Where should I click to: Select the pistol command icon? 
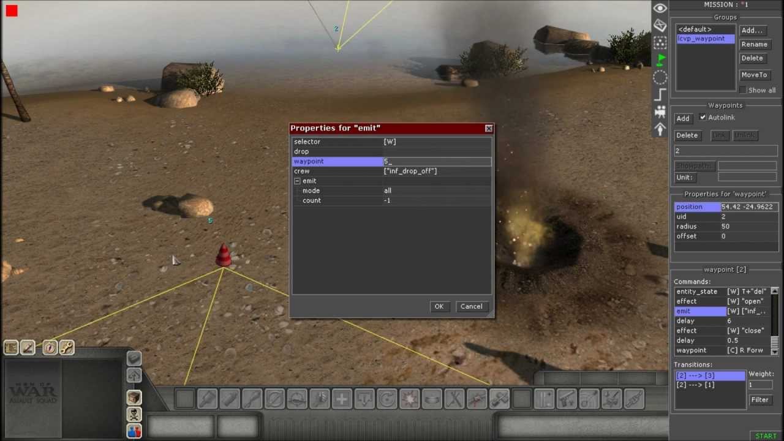coord(567,399)
